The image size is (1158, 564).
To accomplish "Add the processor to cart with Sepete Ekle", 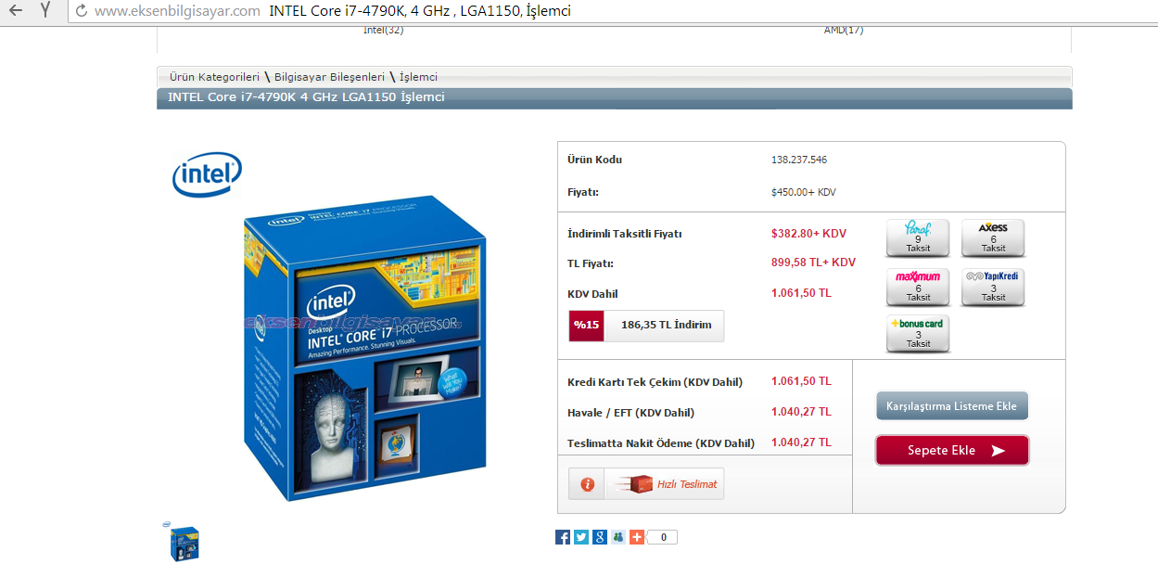I will [x=952, y=451].
